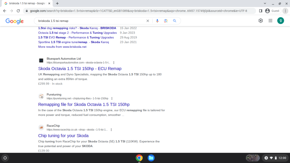Open a new browser tab
The image size is (290, 163).
[57, 3]
